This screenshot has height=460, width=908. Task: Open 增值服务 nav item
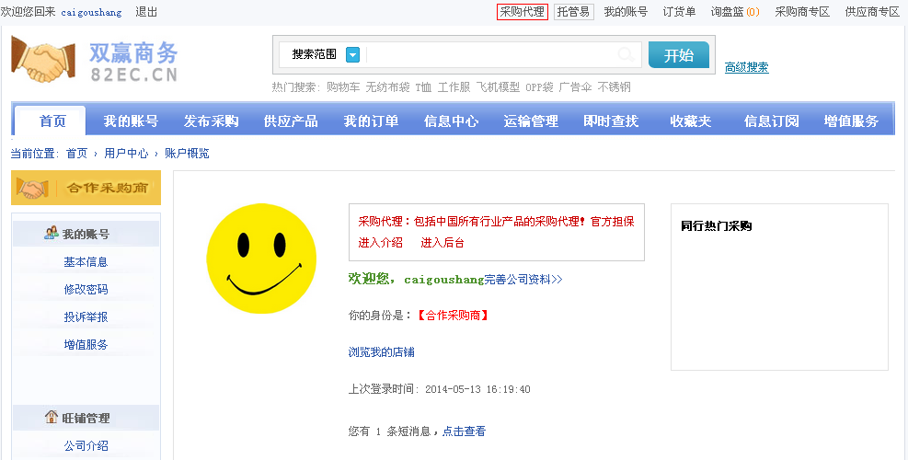(851, 121)
